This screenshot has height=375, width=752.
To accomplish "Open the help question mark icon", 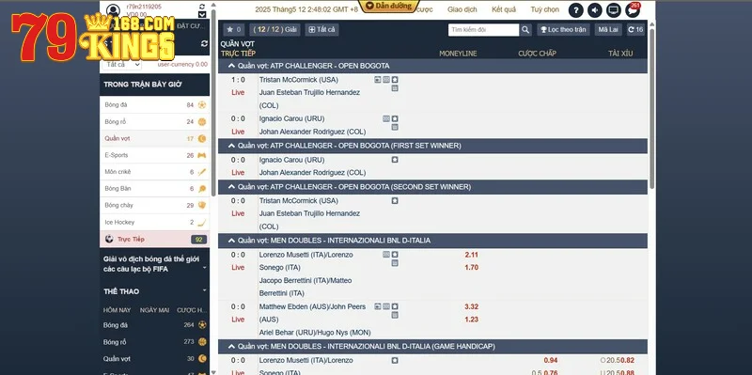I will [x=576, y=10].
